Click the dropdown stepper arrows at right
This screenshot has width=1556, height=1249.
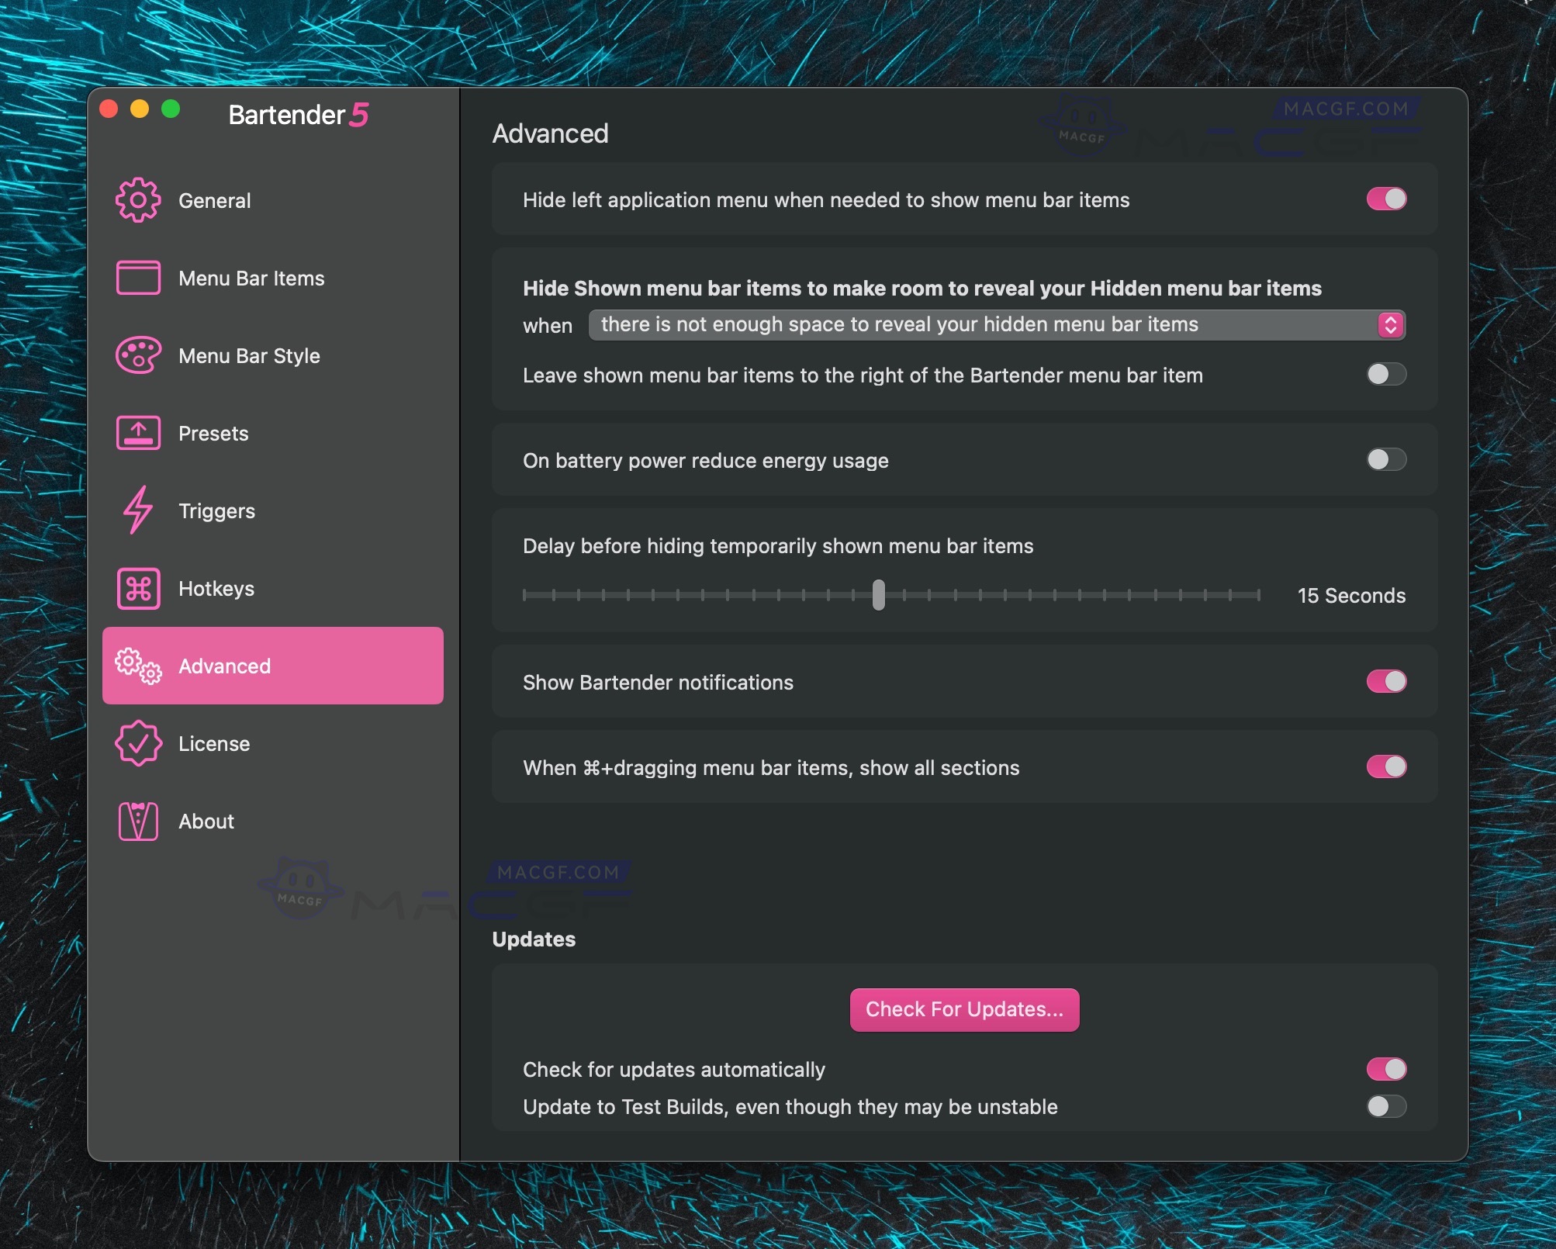click(1391, 325)
